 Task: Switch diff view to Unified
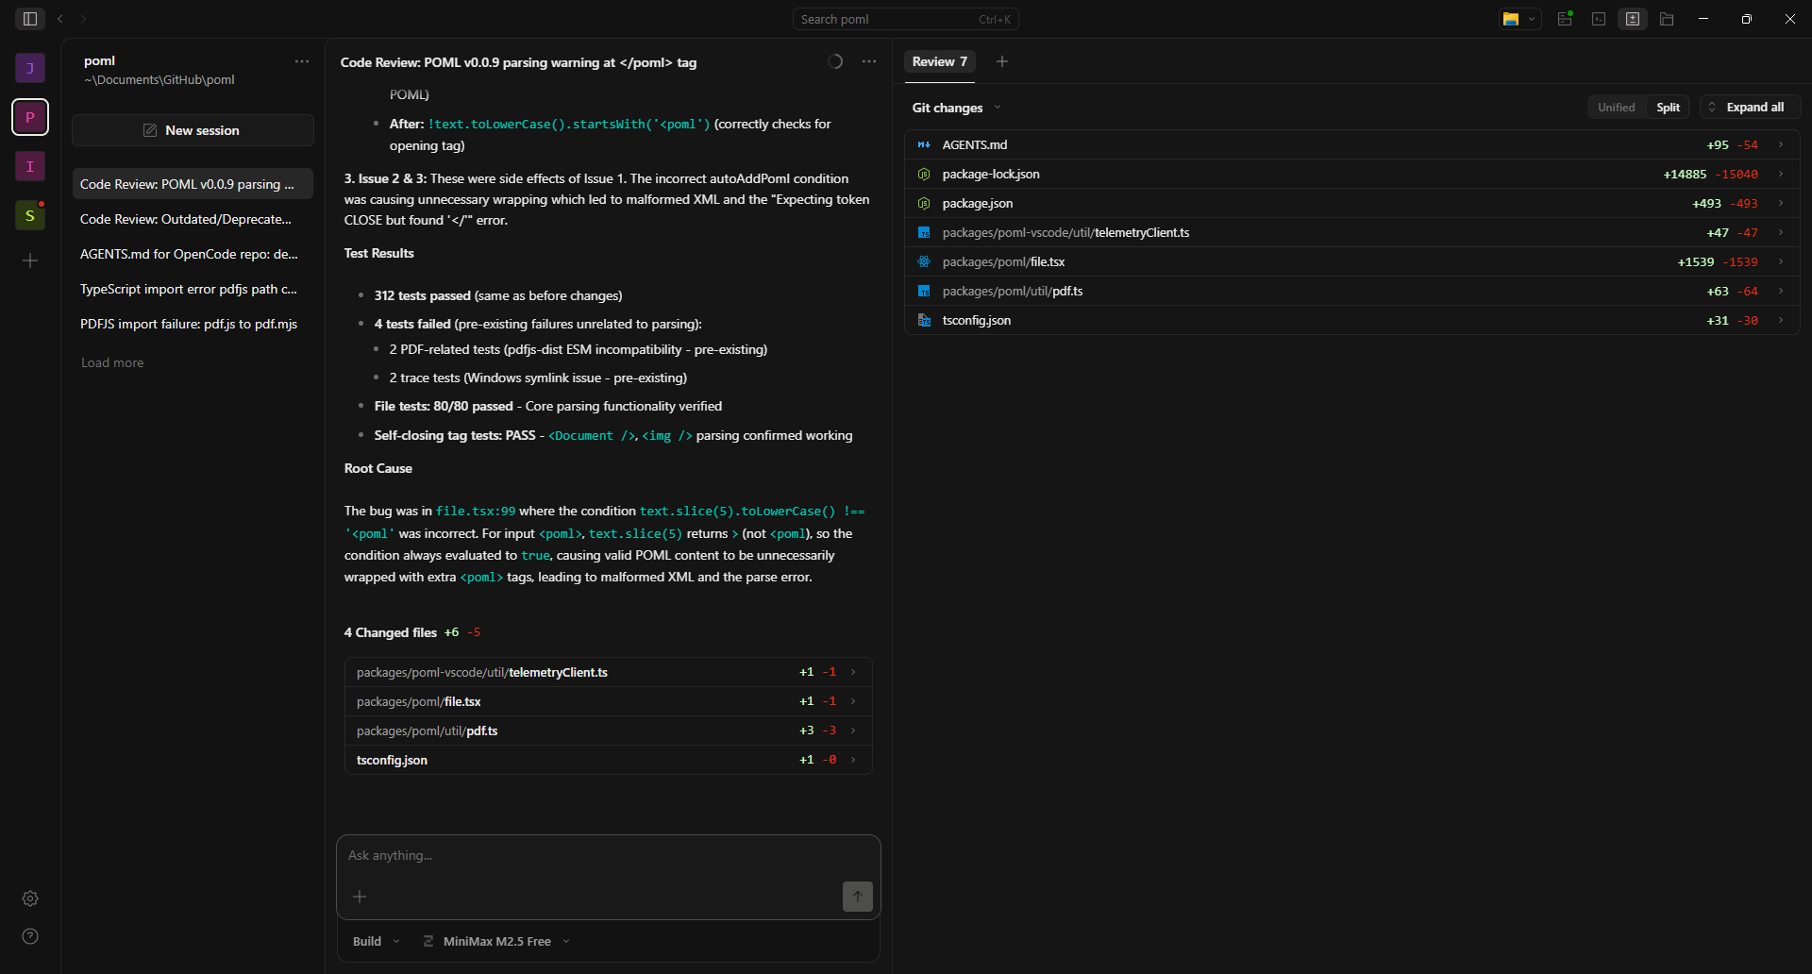[1616, 107]
